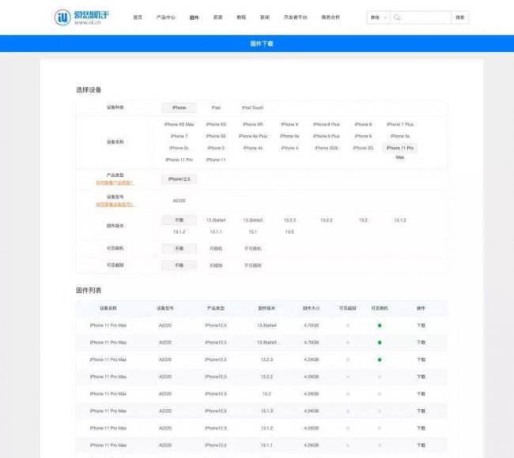This screenshot has height=458, width=514.
Task: Click green flashable dot for 13.3beta4
Action: click(x=380, y=325)
